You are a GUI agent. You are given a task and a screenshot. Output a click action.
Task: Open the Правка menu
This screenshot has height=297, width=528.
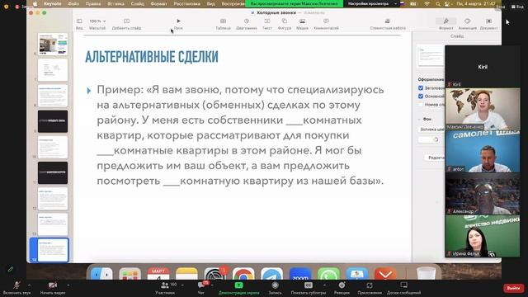pyautogui.click(x=93, y=3)
